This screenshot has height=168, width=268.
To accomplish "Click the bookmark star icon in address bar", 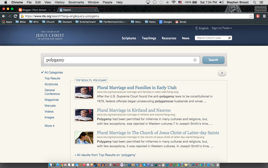I will (x=251, y=16).
